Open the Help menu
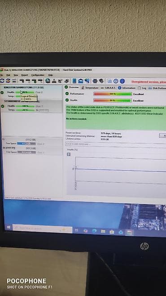 coord(50,75)
